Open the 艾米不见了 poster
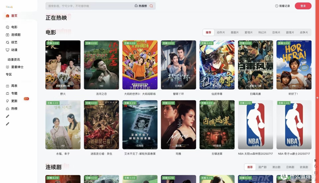The image size is (319, 183). coord(140,125)
